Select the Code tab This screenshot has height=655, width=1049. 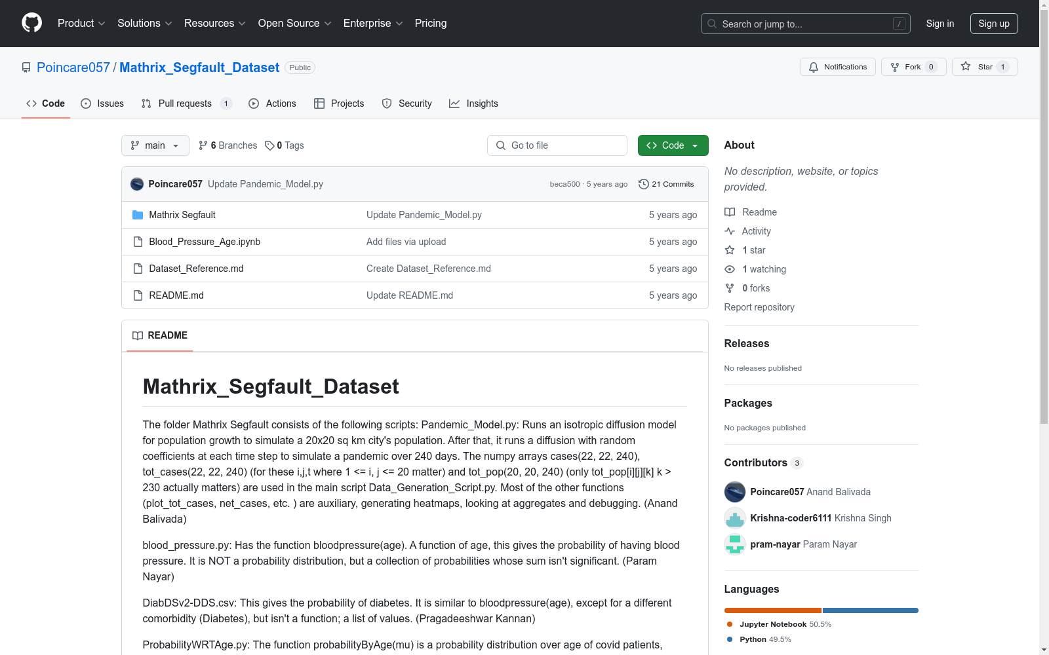click(x=46, y=103)
